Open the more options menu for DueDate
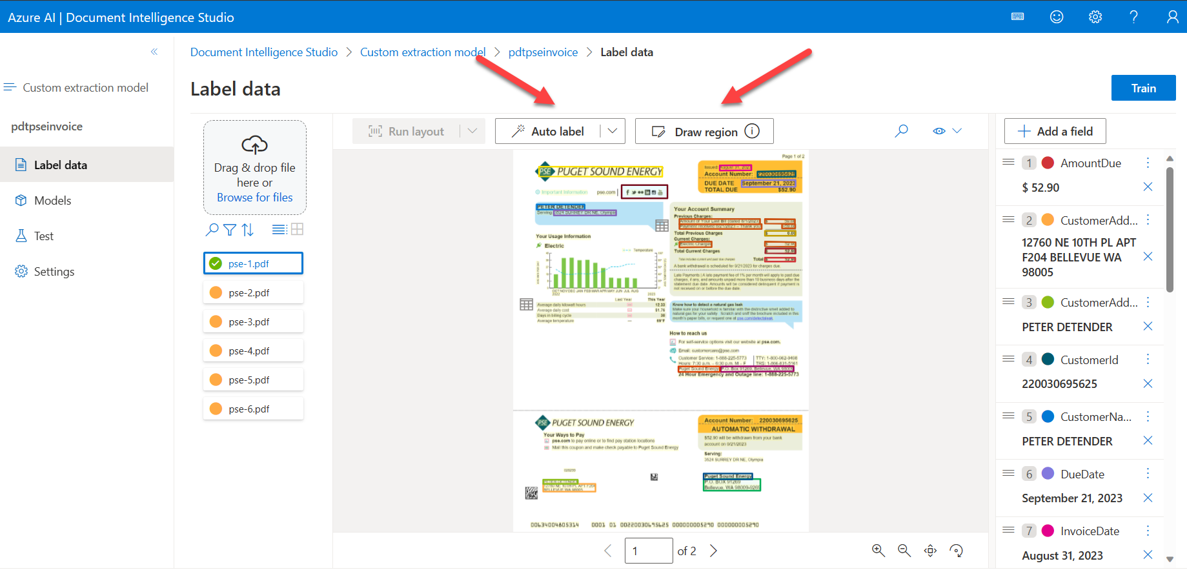Viewport: 1187px width, 570px height. [x=1148, y=474]
